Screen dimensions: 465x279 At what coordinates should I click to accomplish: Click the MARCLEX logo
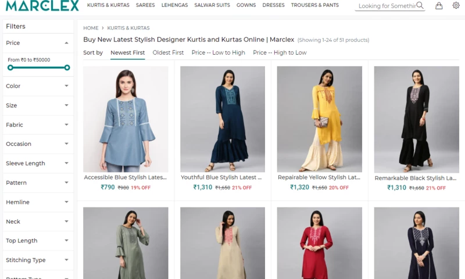(x=42, y=5)
